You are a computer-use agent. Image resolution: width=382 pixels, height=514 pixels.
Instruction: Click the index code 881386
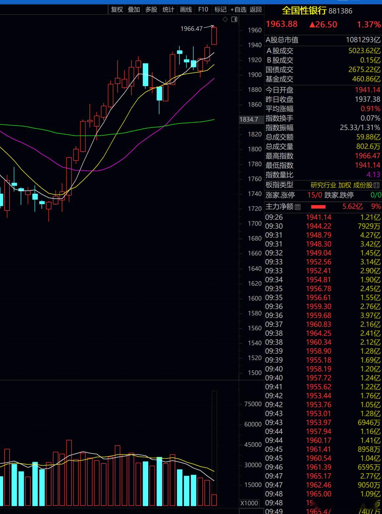[x=340, y=11]
